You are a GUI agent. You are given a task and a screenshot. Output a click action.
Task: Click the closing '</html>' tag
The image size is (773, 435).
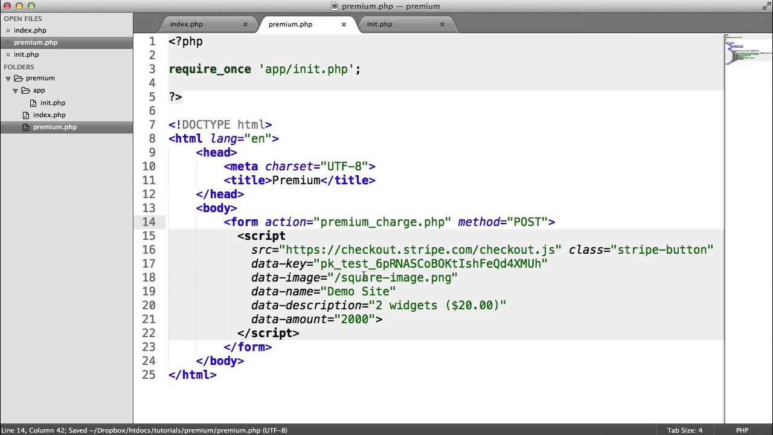click(192, 375)
